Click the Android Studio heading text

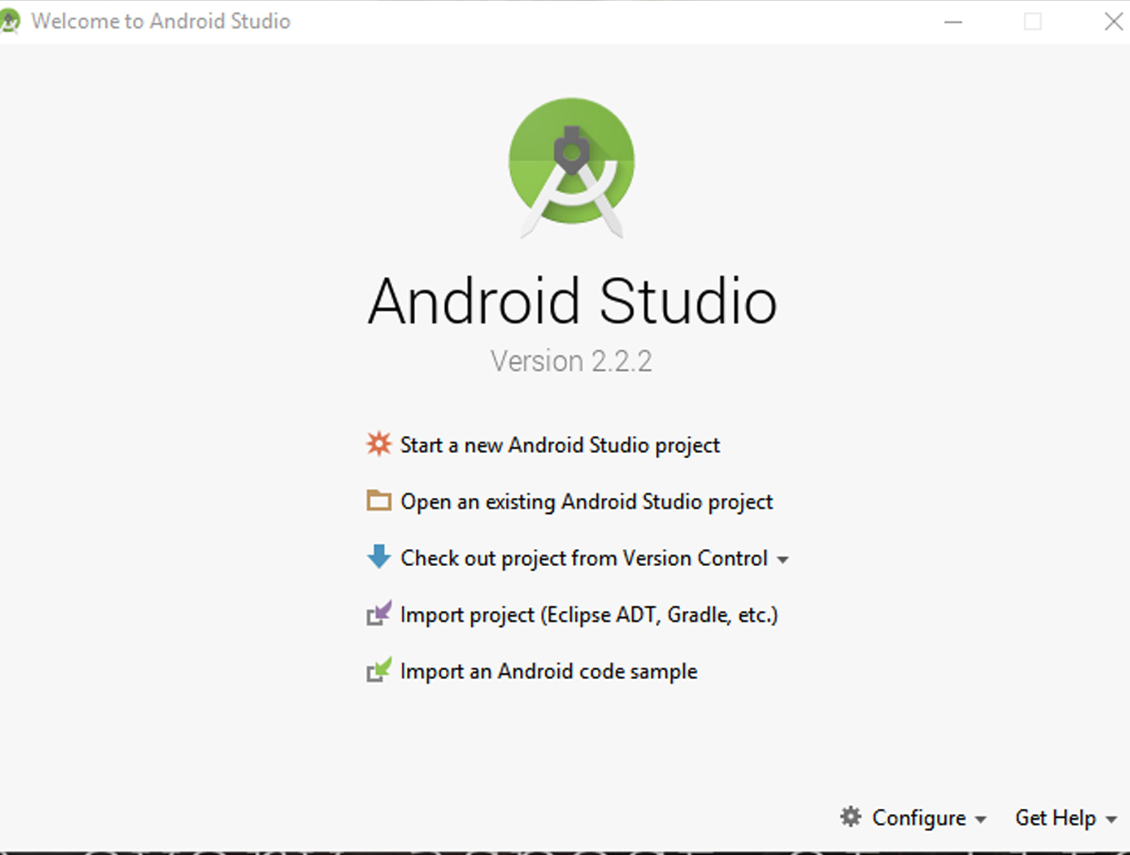click(572, 302)
